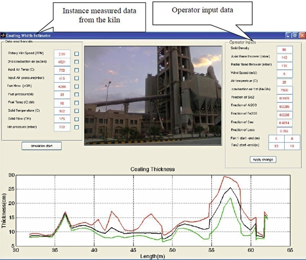
Task: Close the Coating Width Estimator window
Action: (302, 35)
